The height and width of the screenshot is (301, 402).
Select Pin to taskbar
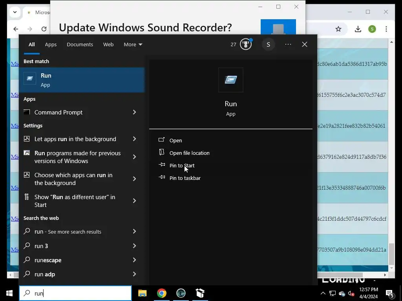pyautogui.click(x=185, y=178)
